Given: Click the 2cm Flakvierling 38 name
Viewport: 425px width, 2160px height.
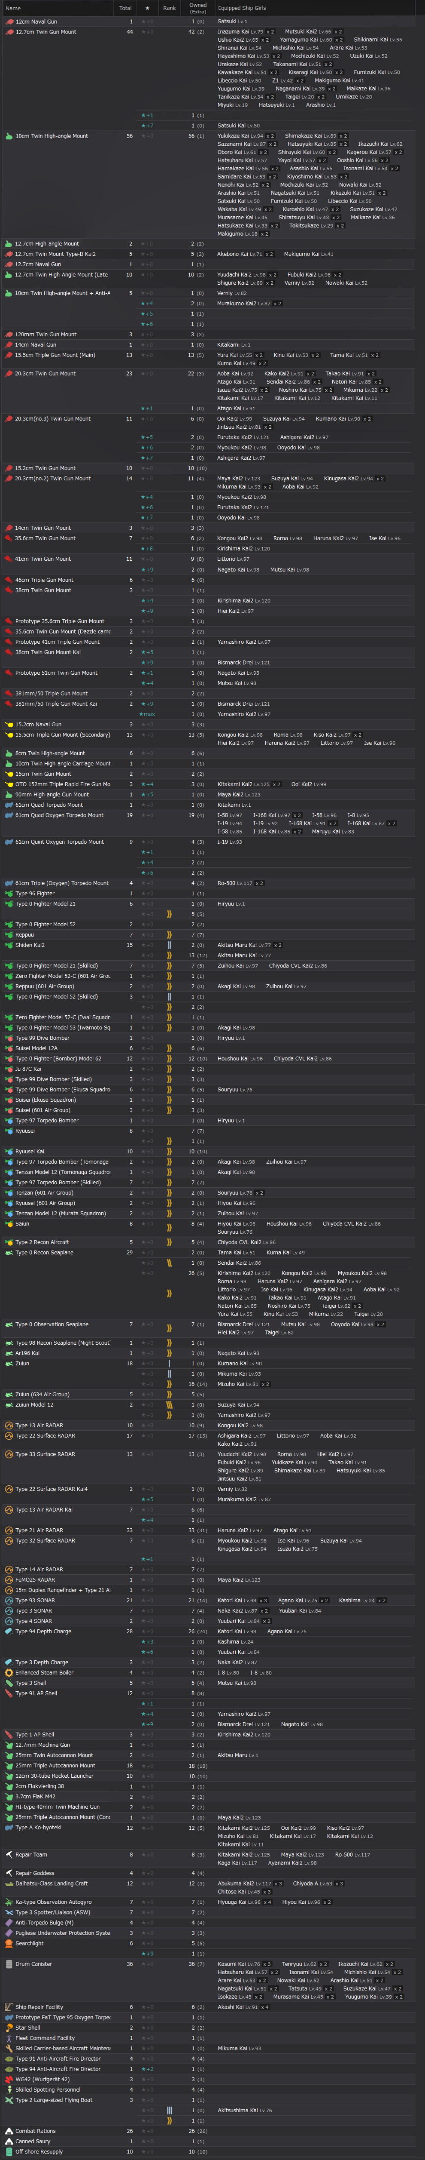Looking at the screenshot, I should point(39,1786).
